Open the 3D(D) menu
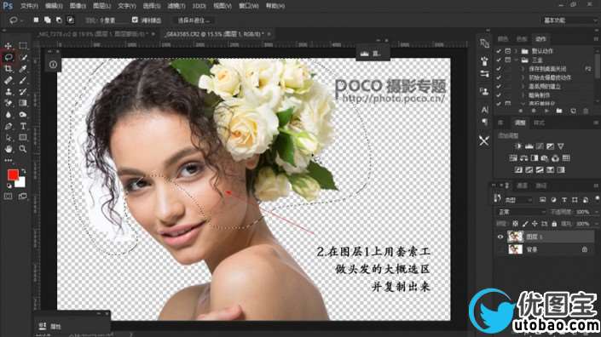This screenshot has height=337, width=601. coord(199,6)
